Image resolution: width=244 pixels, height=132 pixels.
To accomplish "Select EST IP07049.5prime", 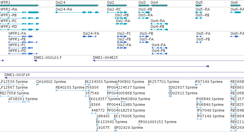I will pos(199,113).
